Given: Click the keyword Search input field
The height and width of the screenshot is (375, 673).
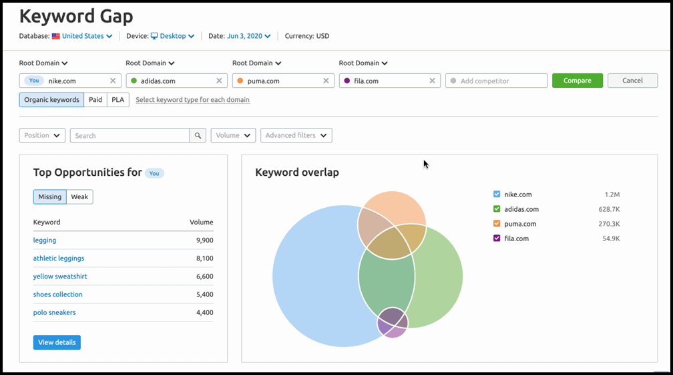Looking at the screenshot, I should [130, 135].
